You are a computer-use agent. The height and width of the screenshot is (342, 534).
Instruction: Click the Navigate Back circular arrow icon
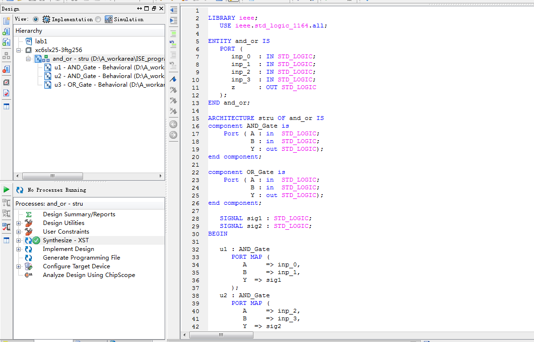173,124
